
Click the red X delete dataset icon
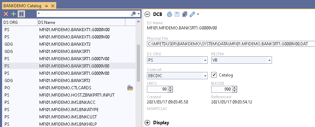(x=6, y=14)
